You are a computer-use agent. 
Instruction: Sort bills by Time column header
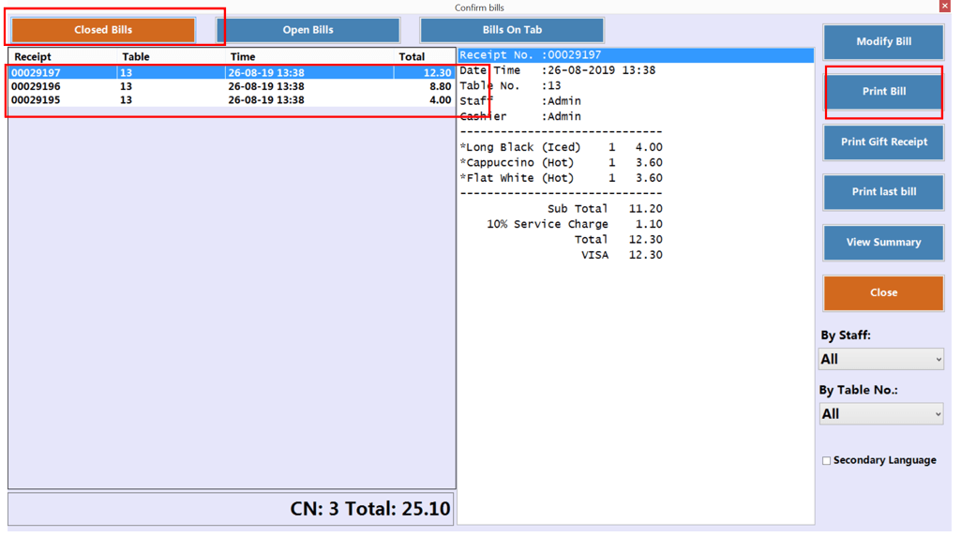[243, 57]
